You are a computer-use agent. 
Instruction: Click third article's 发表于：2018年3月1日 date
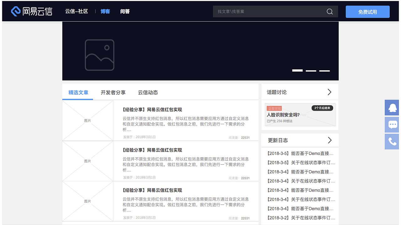(139, 218)
